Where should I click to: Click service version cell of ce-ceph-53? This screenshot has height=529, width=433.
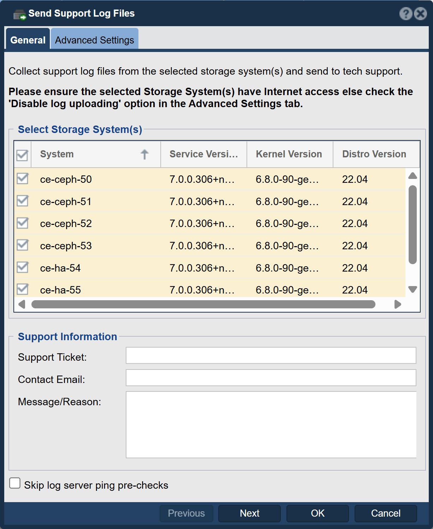click(x=202, y=246)
